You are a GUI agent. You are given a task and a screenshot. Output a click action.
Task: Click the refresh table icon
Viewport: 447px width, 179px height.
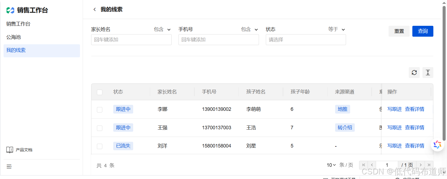point(414,73)
